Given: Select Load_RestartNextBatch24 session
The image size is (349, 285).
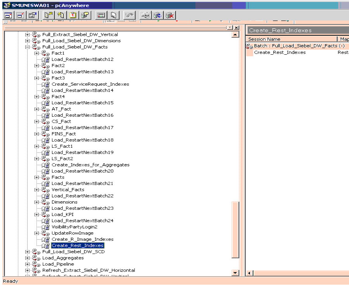Looking at the screenshot, I should [83, 221].
